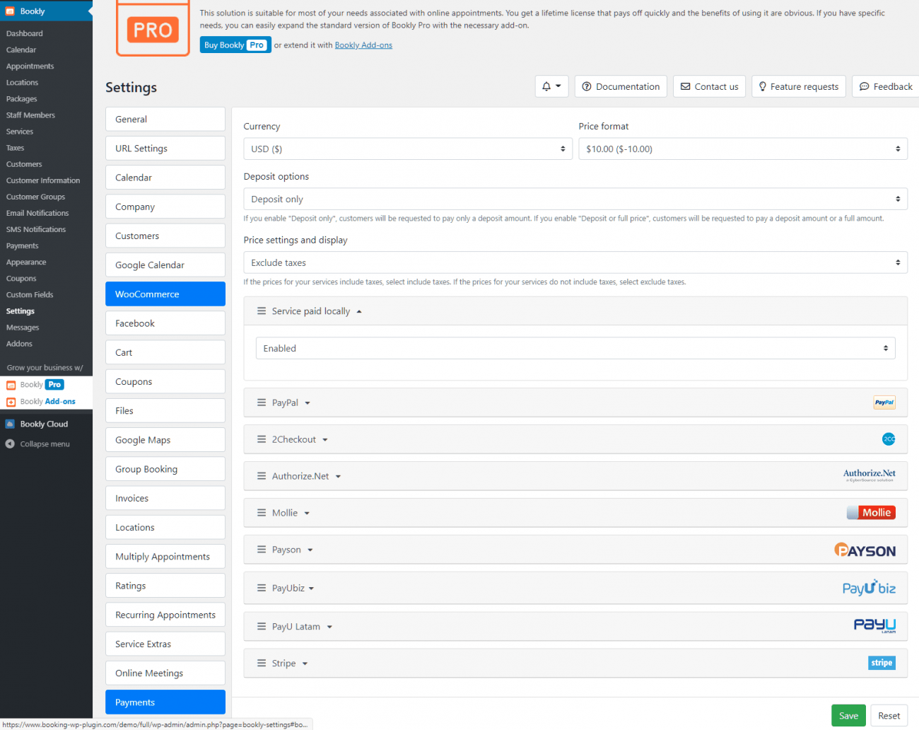This screenshot has width=919, height=730.
Task: Open the Currency dropdown
Action: coord(408,149)
